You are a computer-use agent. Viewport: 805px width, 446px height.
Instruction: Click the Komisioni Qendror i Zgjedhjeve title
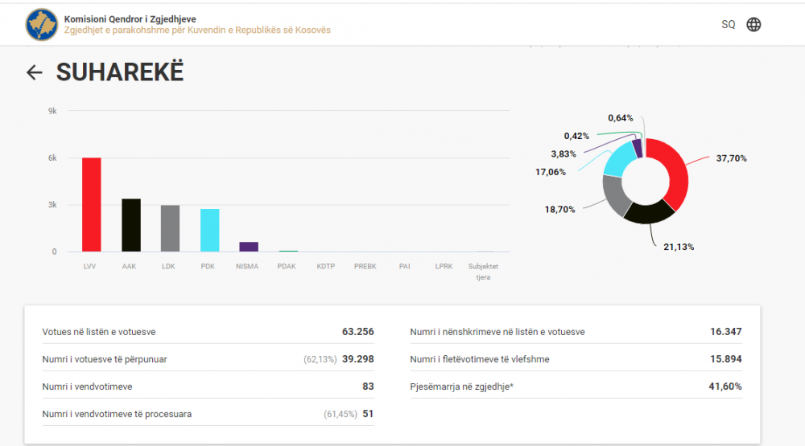130,18
